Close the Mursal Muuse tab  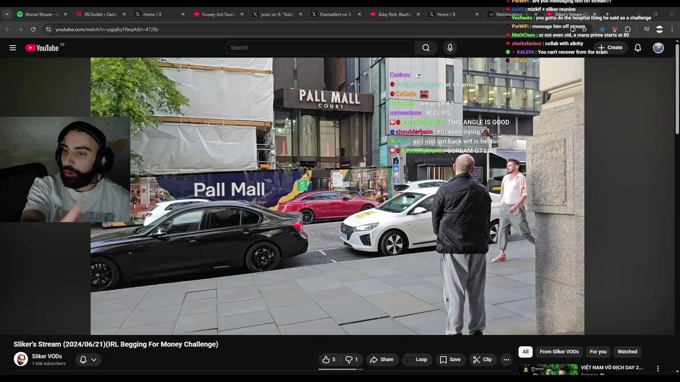pos(65,14)
